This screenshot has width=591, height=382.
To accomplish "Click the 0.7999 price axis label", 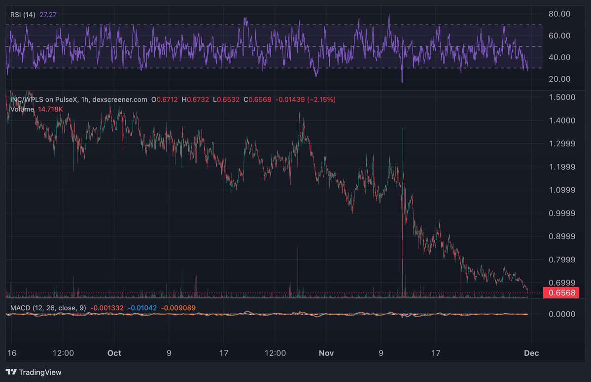I will 562,259.
